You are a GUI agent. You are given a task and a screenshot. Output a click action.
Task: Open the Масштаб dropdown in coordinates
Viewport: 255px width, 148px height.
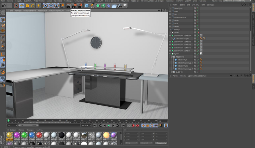tap(146, 143)
